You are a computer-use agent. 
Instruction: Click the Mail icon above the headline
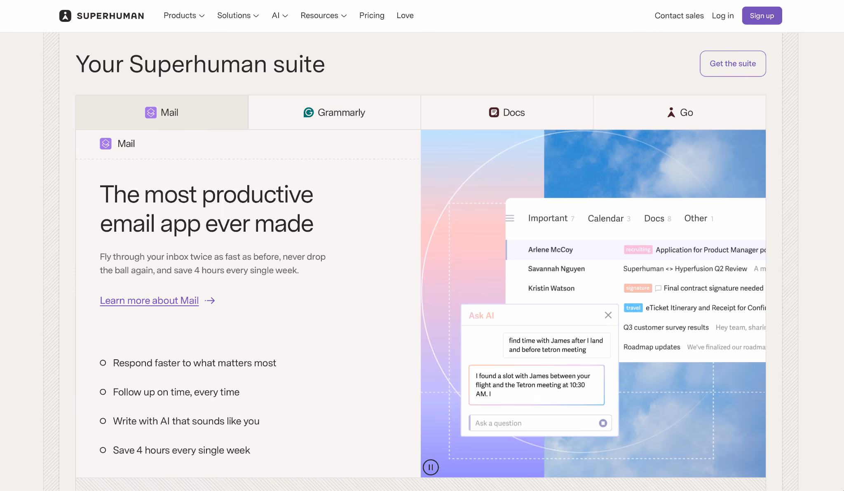(x=105, y=144)
